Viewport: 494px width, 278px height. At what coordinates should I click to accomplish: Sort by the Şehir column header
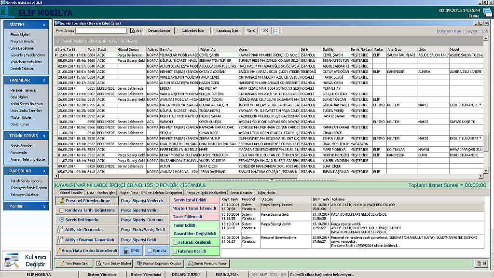(x=311, y=50)
